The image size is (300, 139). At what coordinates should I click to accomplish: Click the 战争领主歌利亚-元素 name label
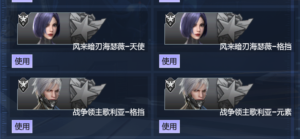point(255,112)
